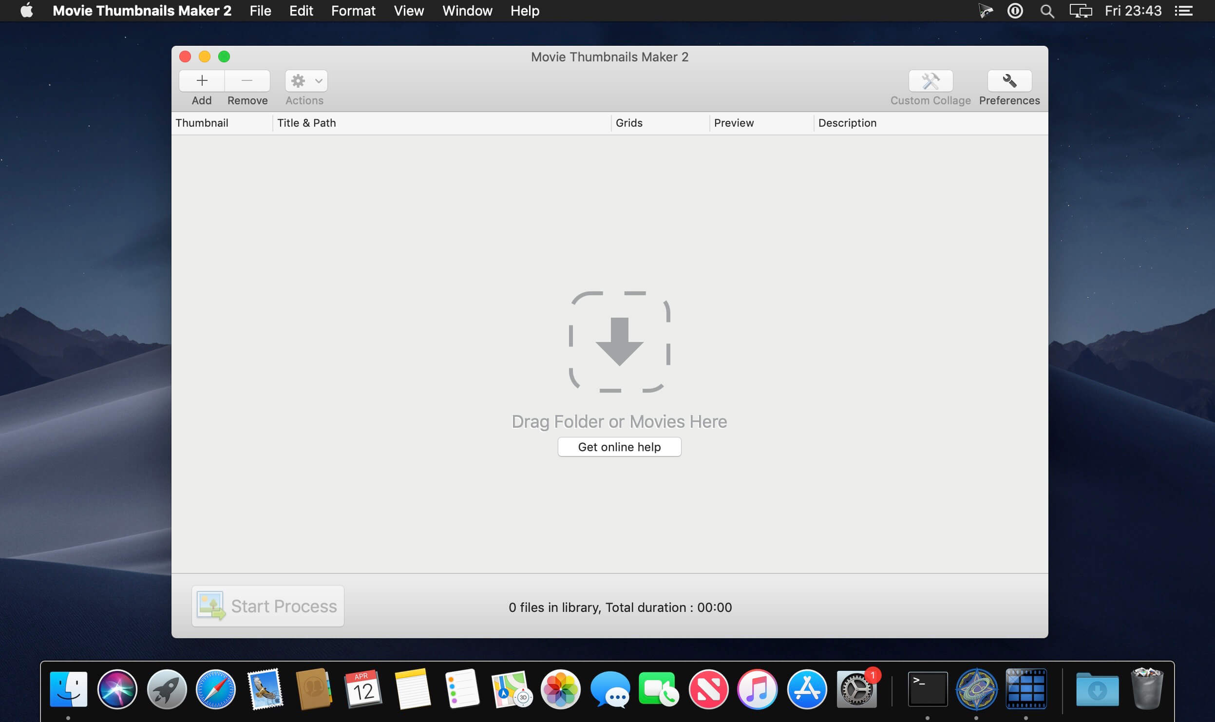Open Spotlight search in menu bar

[x=1046, y=11]
